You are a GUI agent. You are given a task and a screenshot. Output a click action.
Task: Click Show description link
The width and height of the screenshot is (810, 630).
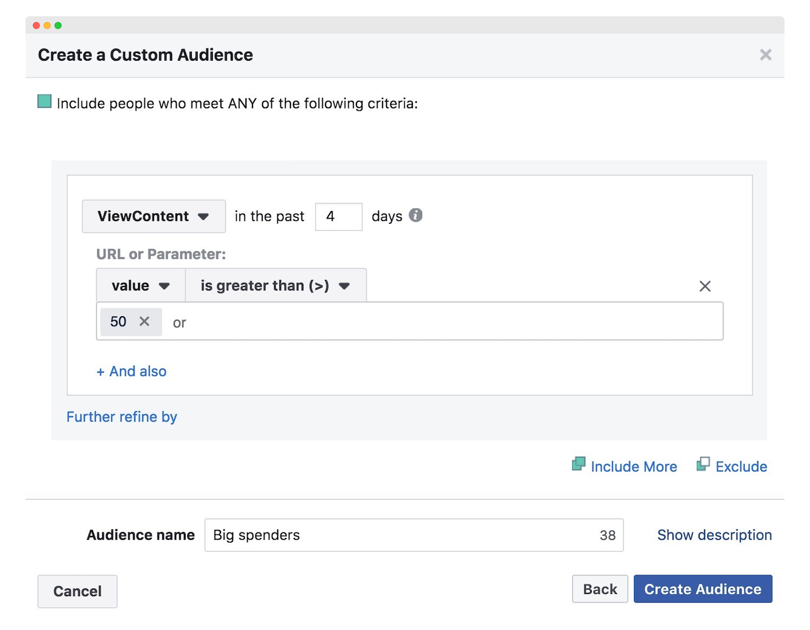point(714,535)
